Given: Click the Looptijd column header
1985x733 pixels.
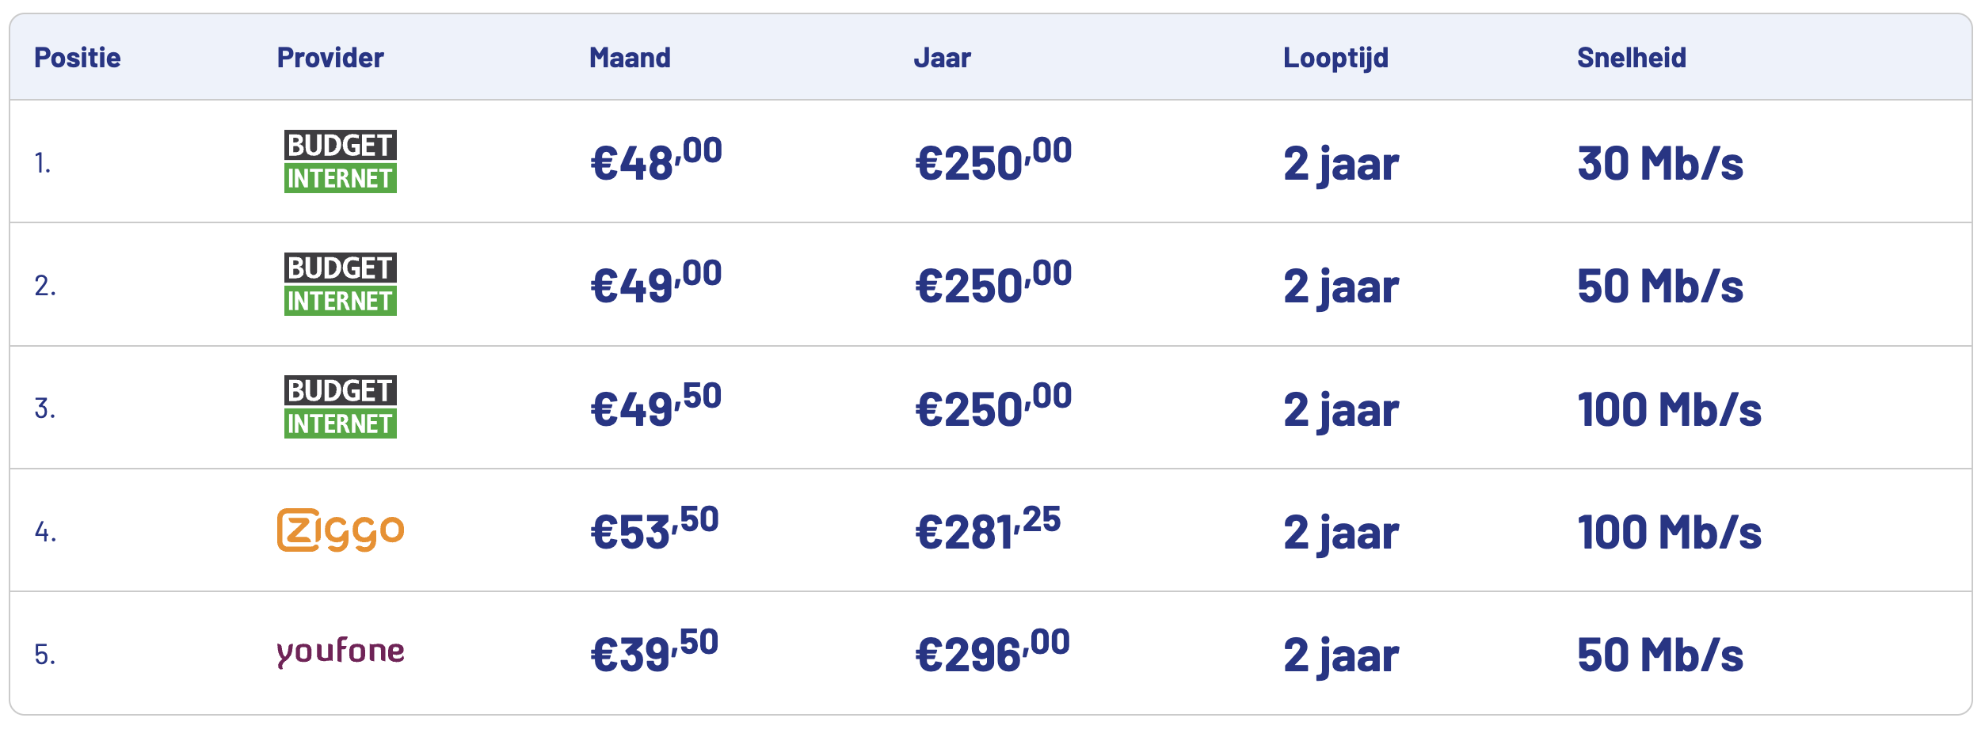Looking at the screenshot, I should coord(1335,58).
